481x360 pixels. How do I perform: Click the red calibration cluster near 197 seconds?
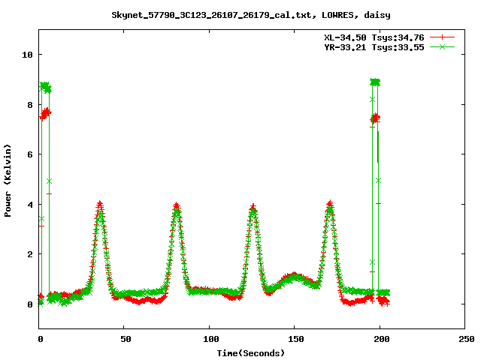pyautogui.click(x=375, y=118)
